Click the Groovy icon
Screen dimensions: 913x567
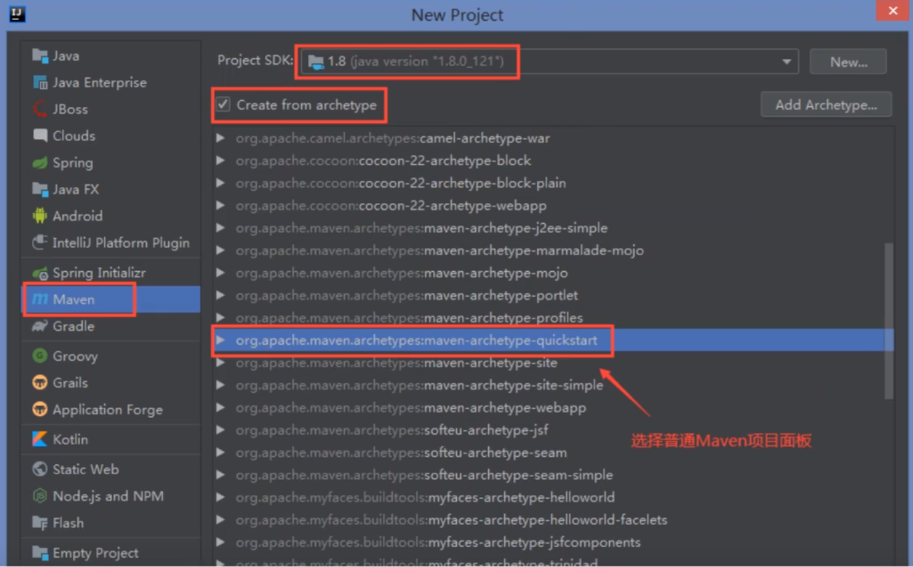pos(40,356)
